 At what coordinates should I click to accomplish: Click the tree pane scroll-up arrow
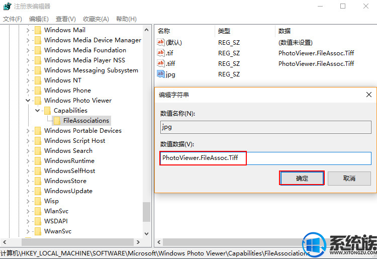[x=146, y=30]
